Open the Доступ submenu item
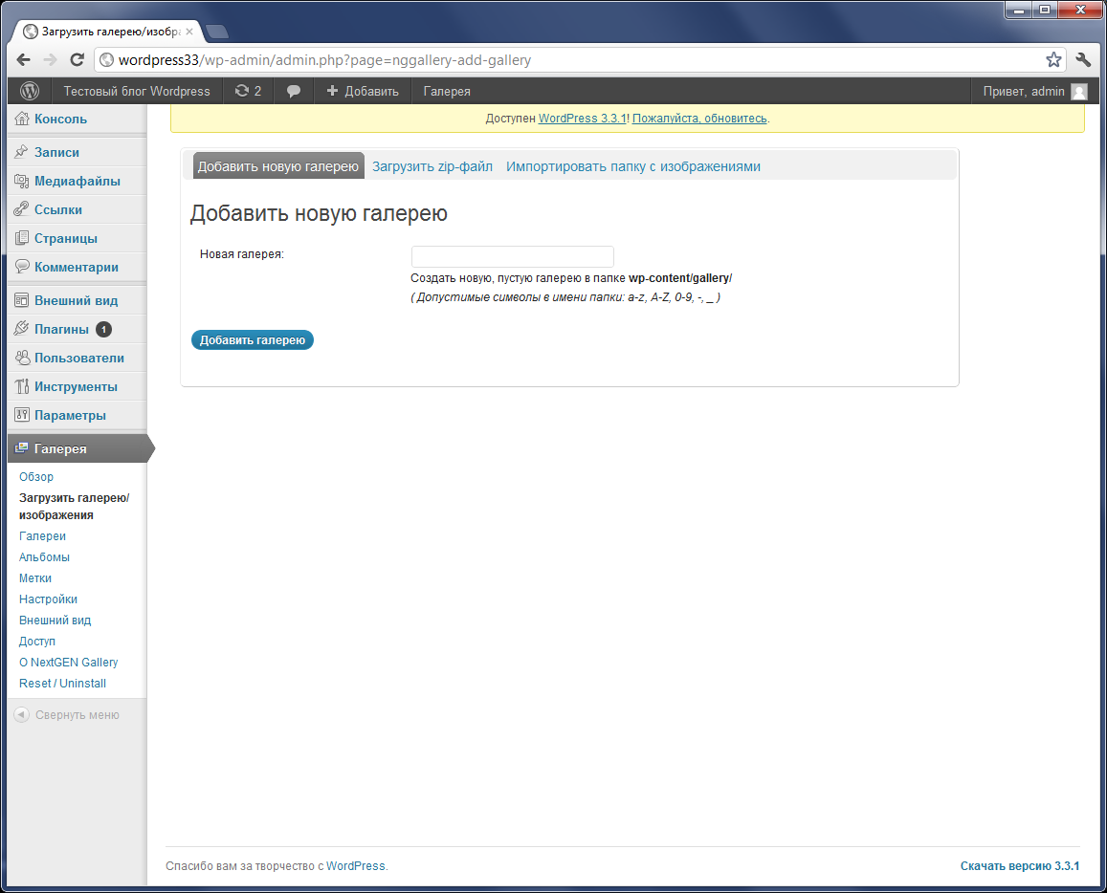1107x893 pixels. (x=36, y=642)
